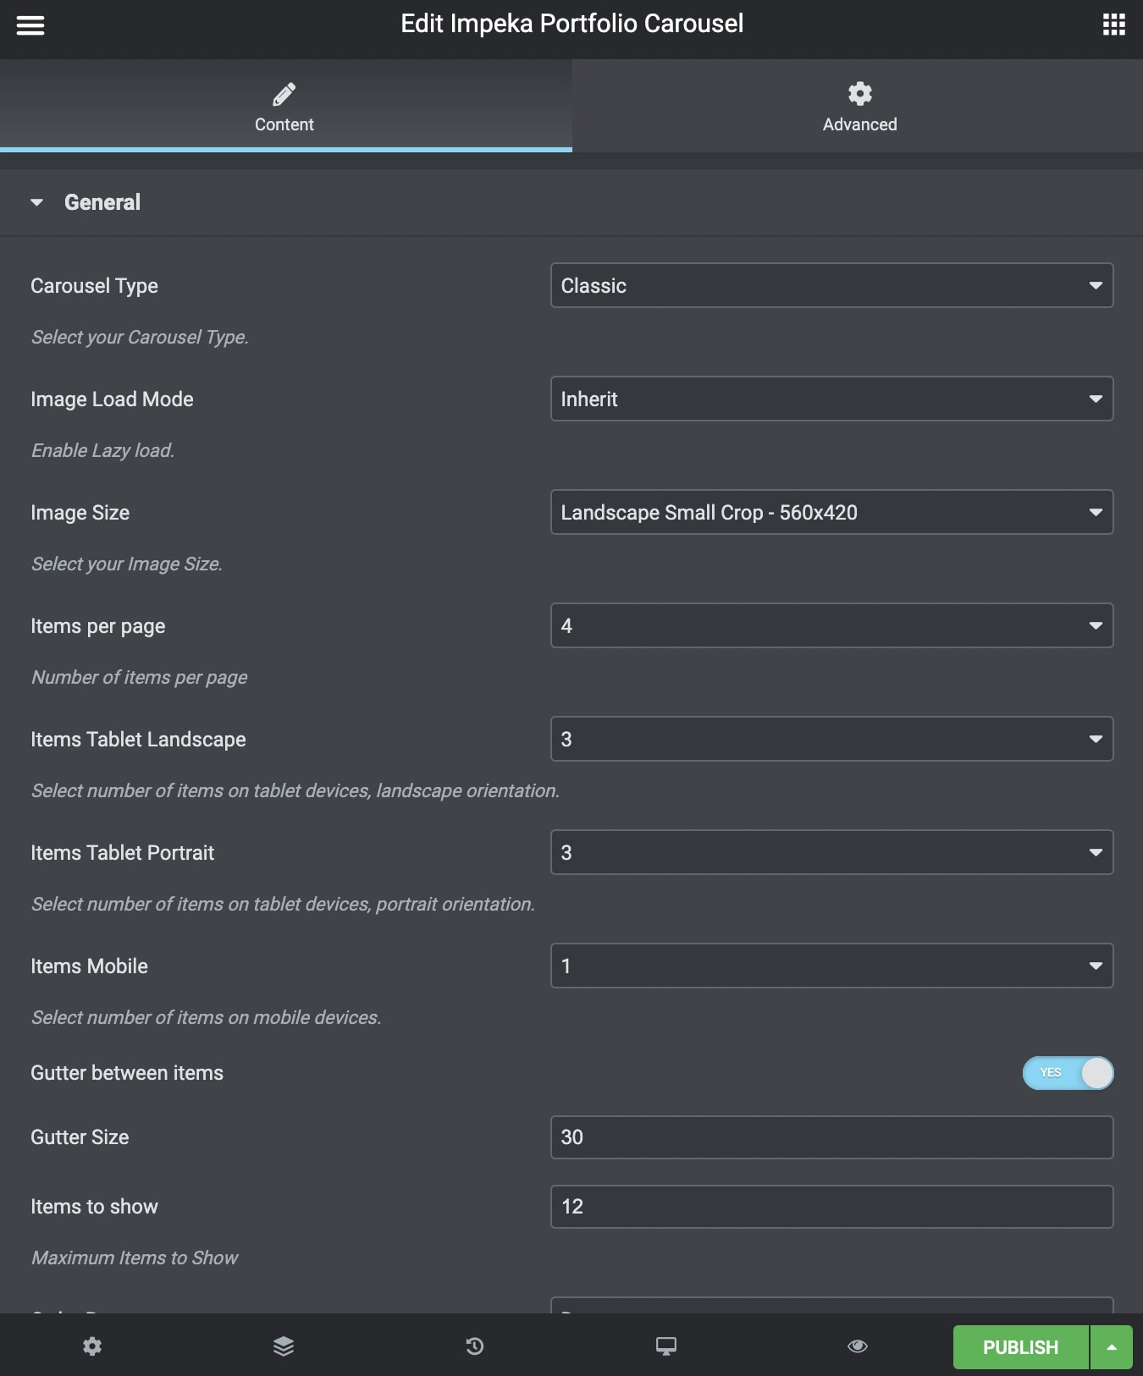This screenshot has height=1376, width=1143.
Task: Click the pencil icon above Content
Action: (x=284, y=93)
